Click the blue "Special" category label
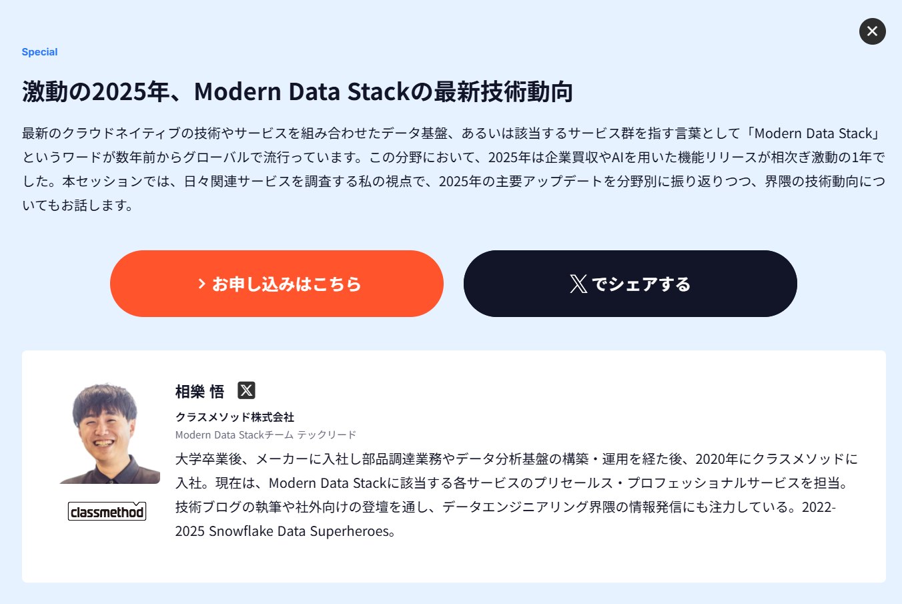 click(x=39, y=52)
